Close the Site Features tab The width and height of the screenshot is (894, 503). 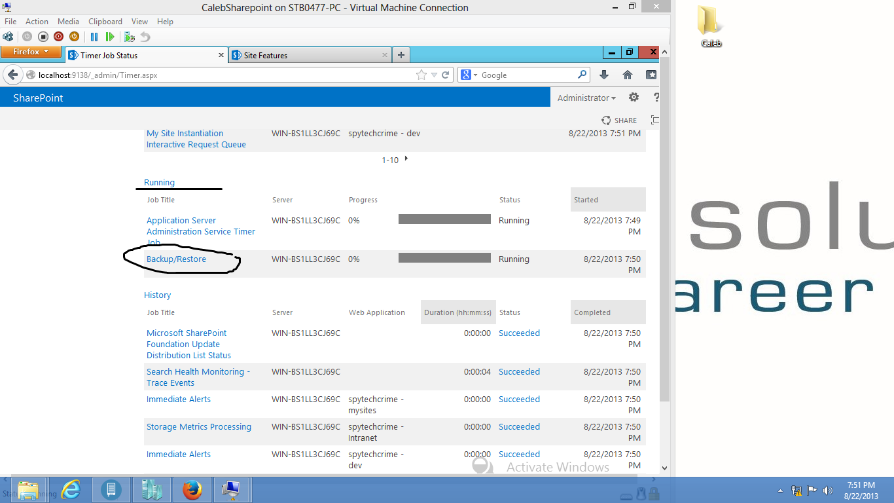(385, 55)
